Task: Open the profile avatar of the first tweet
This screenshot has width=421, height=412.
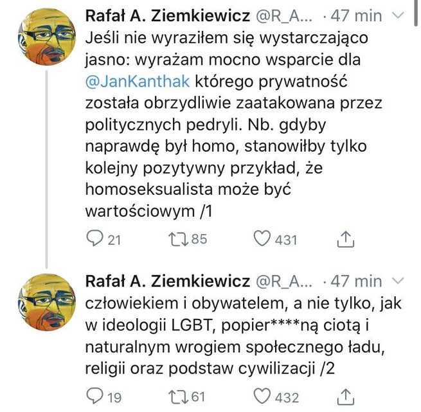Action: pos(46,37)
